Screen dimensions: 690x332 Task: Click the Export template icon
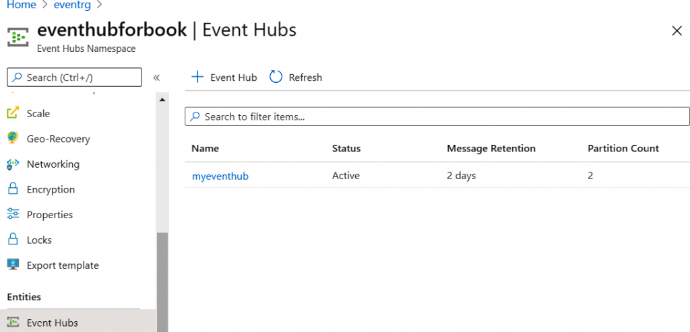(13, 265)
